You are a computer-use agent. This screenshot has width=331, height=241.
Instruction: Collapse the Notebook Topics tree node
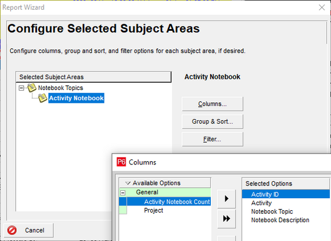click(x=21, y=88)
